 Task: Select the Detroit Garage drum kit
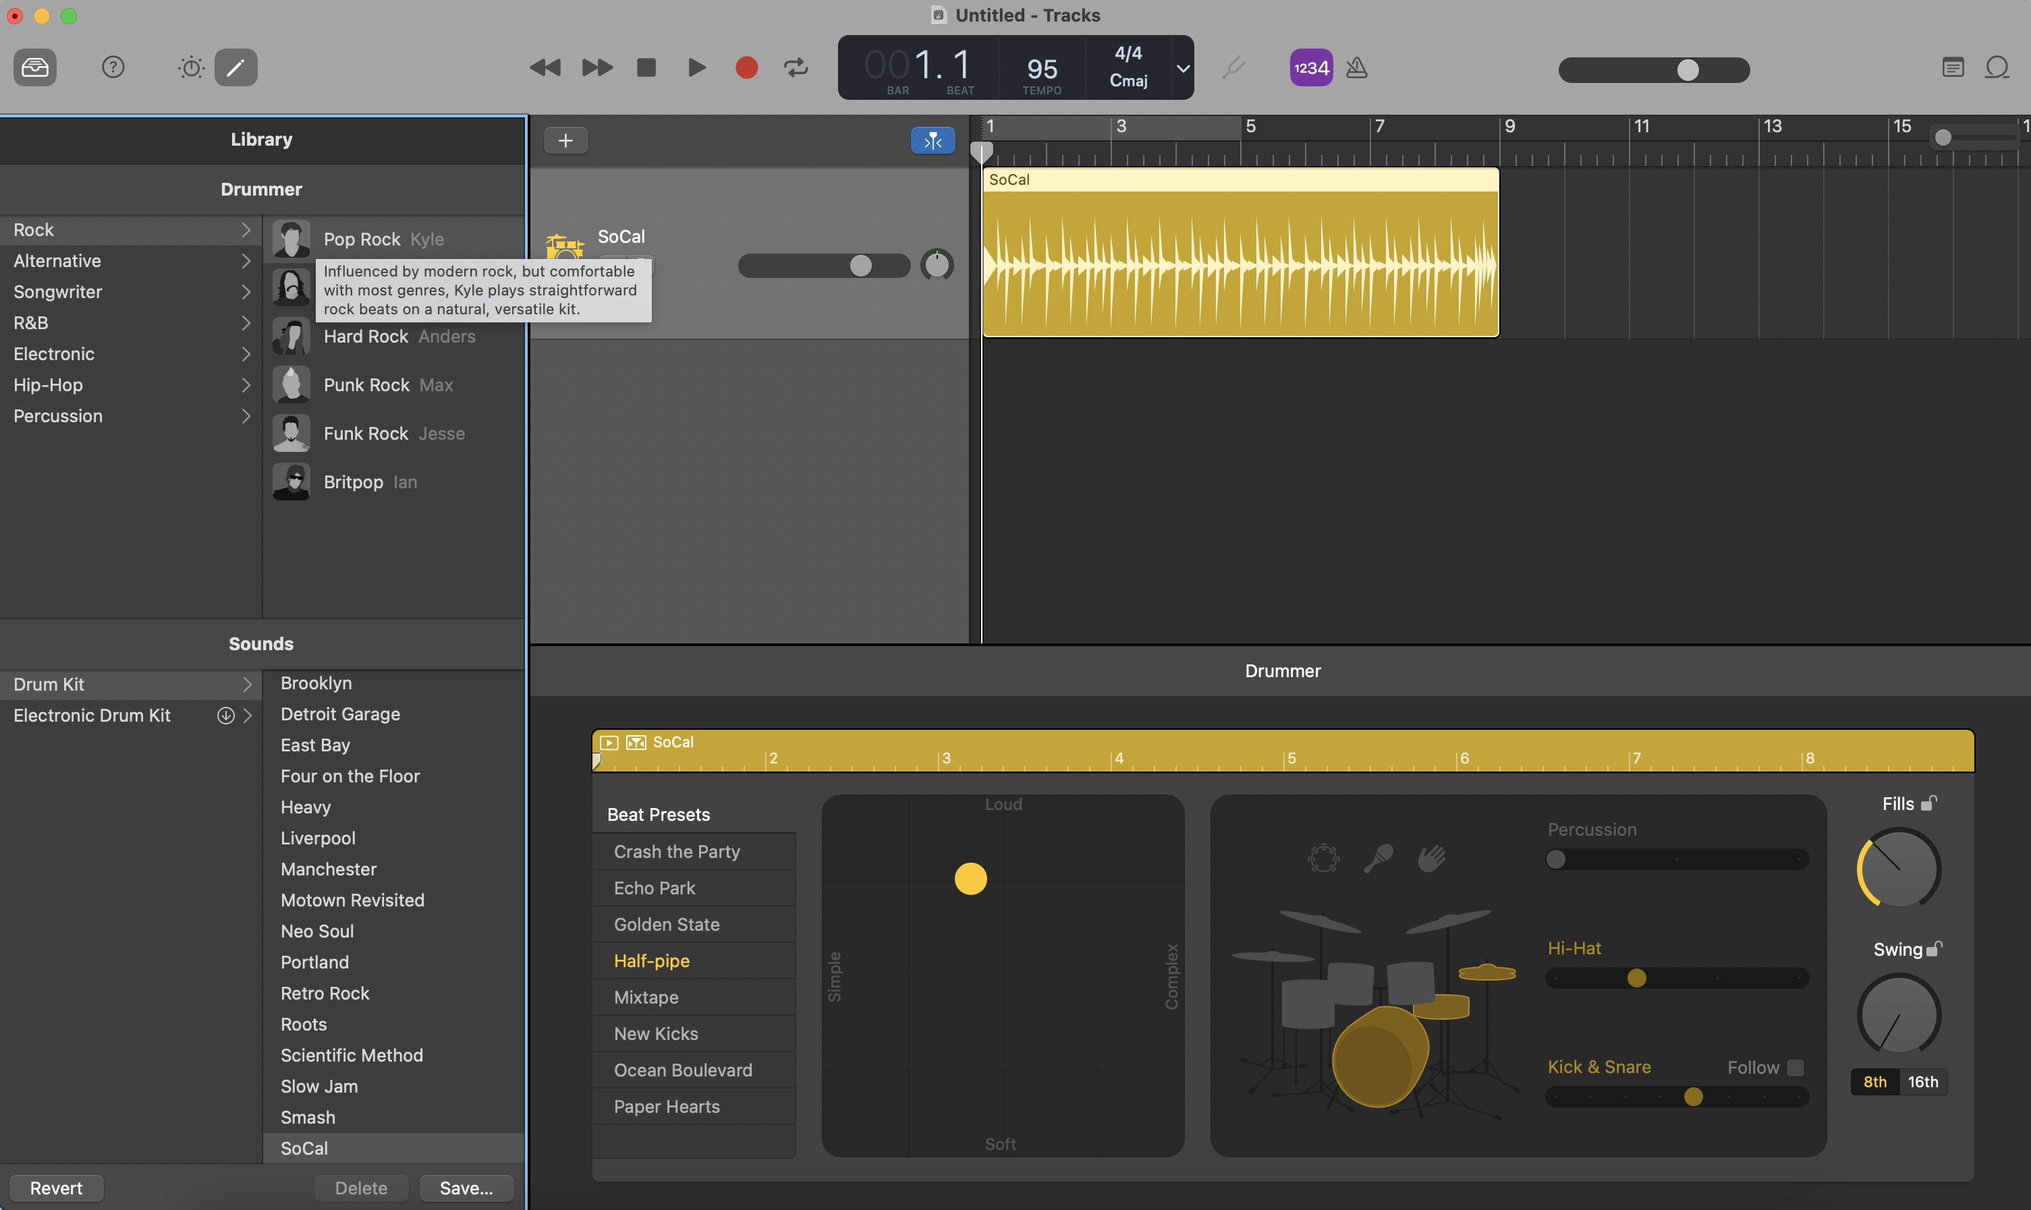(340, 714)
